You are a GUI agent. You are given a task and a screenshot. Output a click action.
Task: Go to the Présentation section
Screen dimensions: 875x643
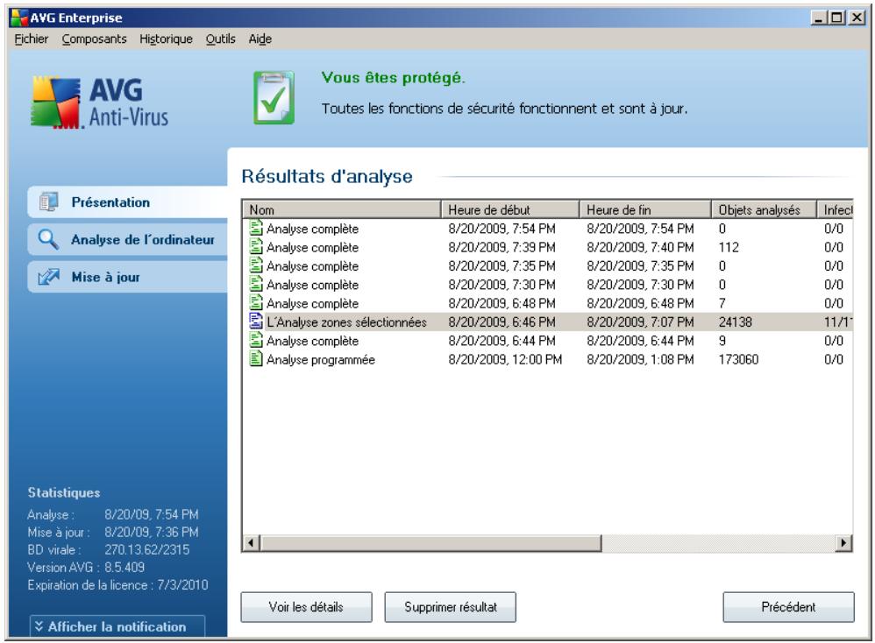click(128, 201)
